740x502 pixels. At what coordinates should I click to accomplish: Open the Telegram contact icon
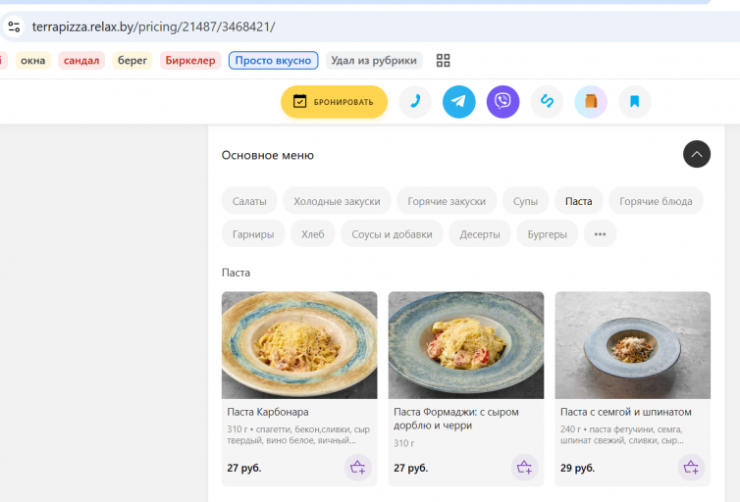point(458,102)
